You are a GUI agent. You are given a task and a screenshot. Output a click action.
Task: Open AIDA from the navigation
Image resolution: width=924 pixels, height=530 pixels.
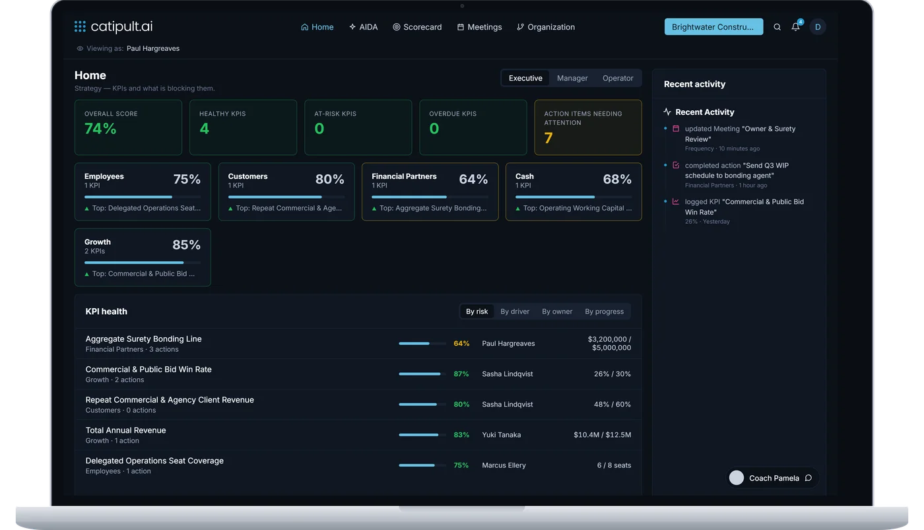(364, 27)
